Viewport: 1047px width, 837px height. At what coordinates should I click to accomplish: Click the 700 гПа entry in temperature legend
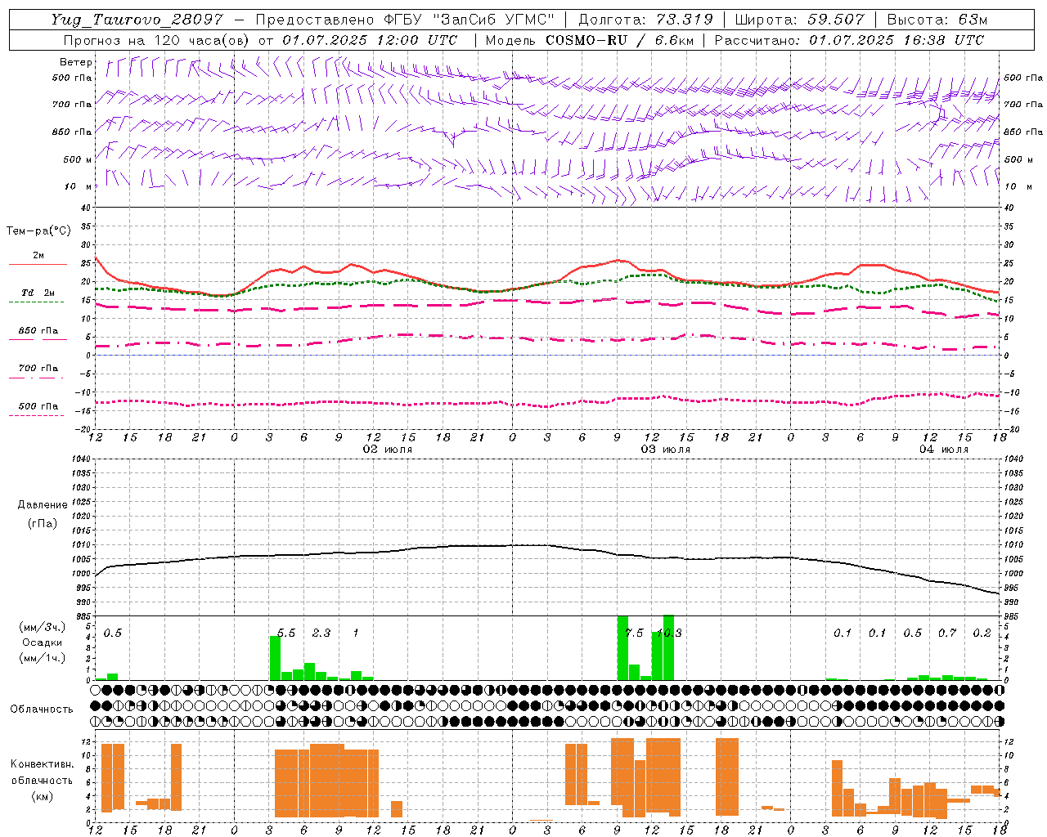[38, 369]
